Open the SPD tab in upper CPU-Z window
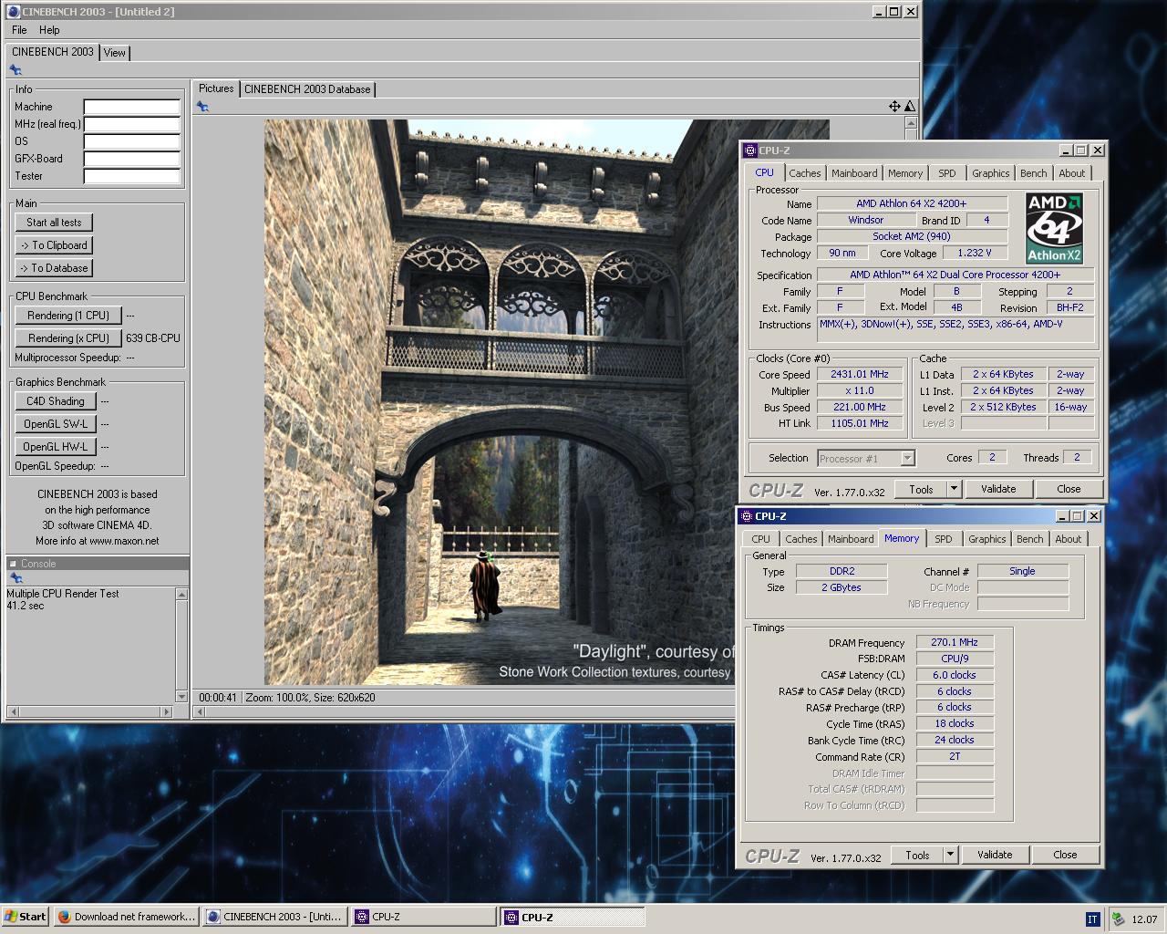 [947, 173]
